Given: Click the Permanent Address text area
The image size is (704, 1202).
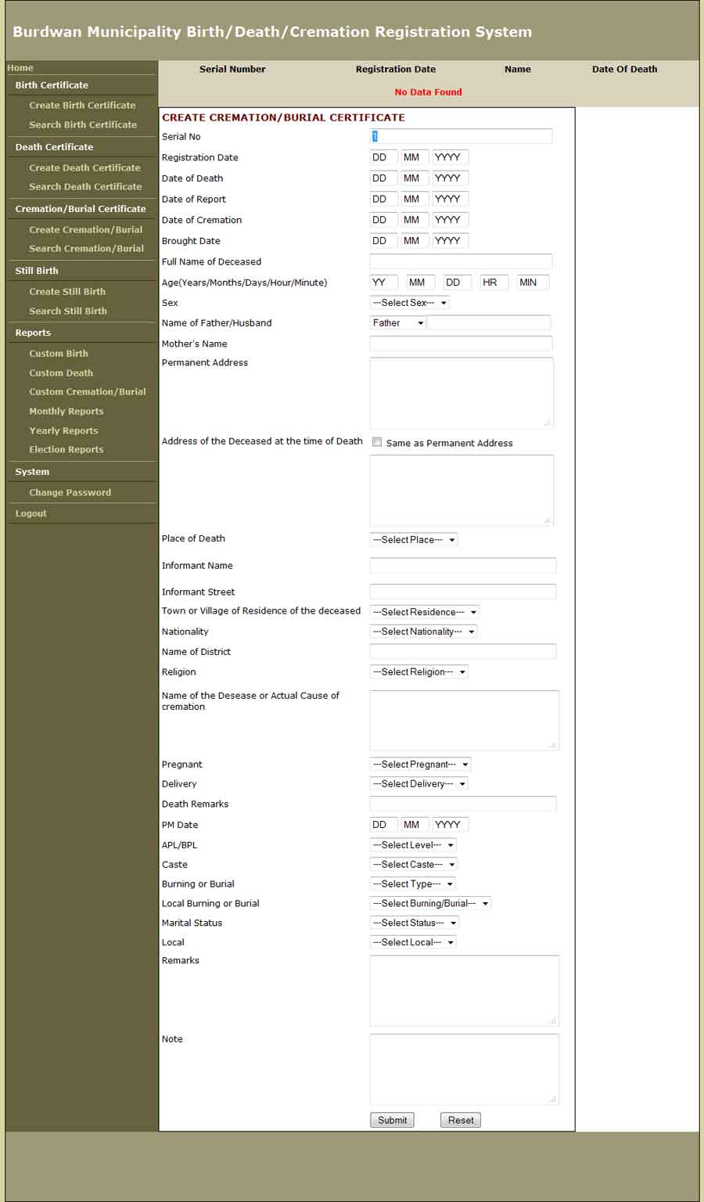Looking at the screenshot, I should tap(462, 393).
